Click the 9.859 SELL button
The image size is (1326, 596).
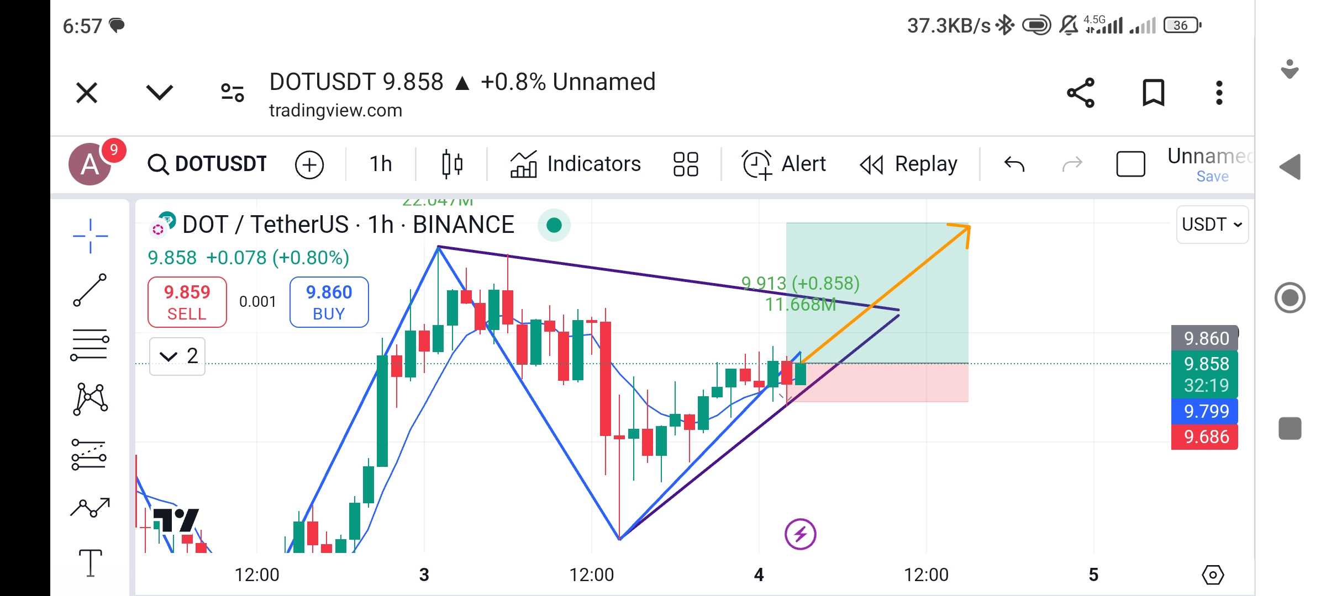pos(187,302)
